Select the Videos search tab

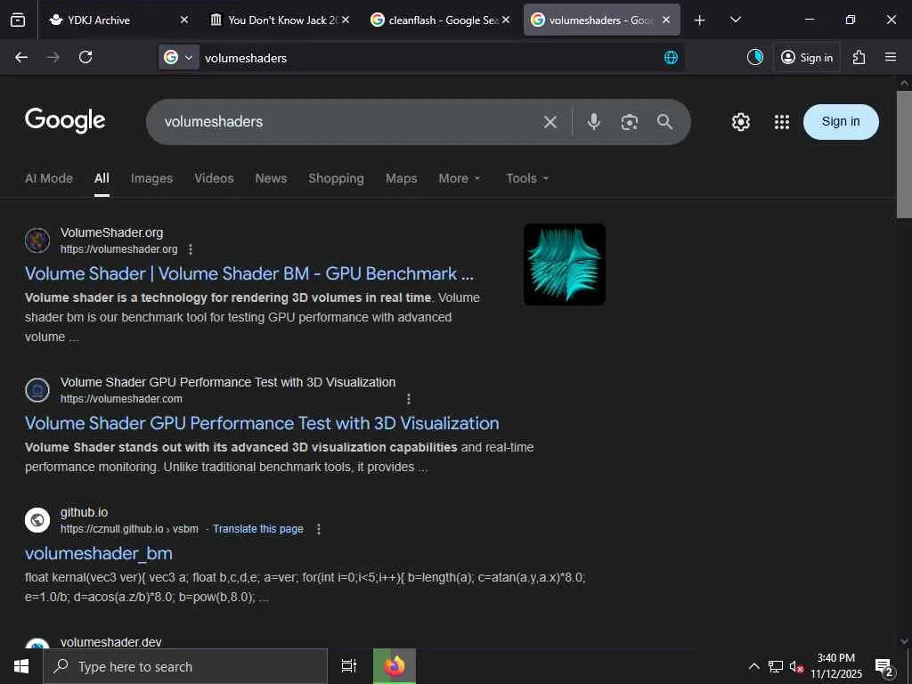pos(214,178)
